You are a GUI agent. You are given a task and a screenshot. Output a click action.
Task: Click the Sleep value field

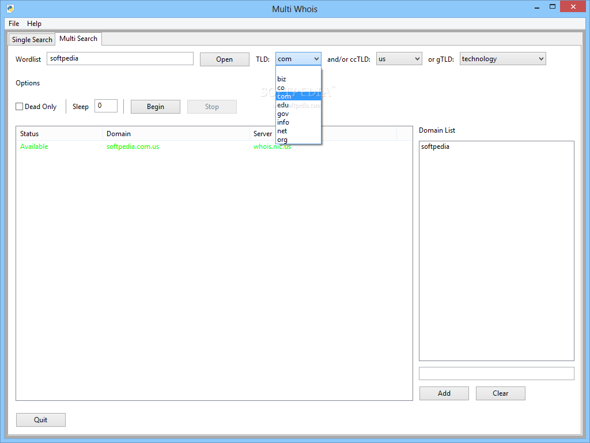106,106
